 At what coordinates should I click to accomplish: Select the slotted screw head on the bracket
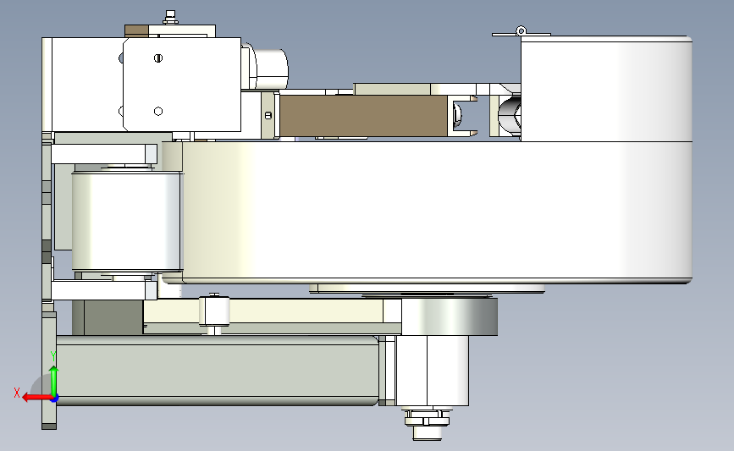158,58
